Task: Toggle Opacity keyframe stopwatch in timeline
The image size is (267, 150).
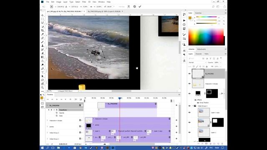Action: (57, 113)
